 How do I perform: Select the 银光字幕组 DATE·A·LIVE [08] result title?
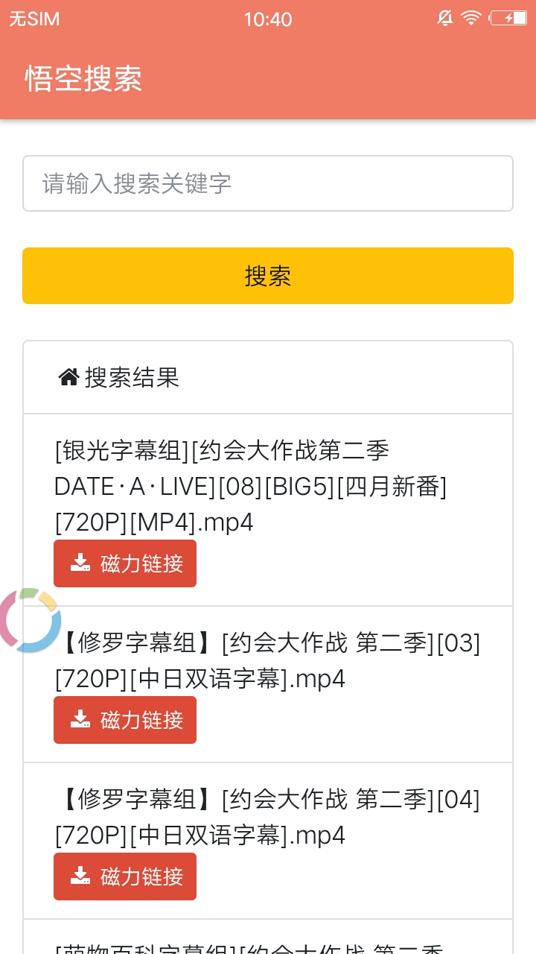coord(251,486)
